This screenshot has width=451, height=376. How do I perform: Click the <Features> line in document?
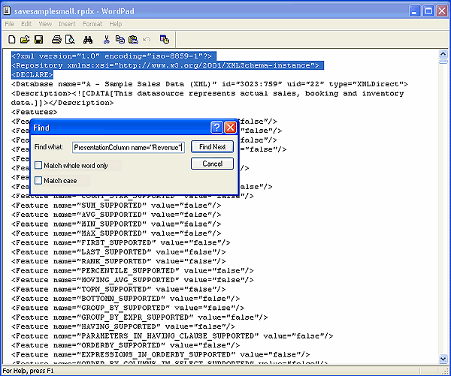click(x=35, y=112)
